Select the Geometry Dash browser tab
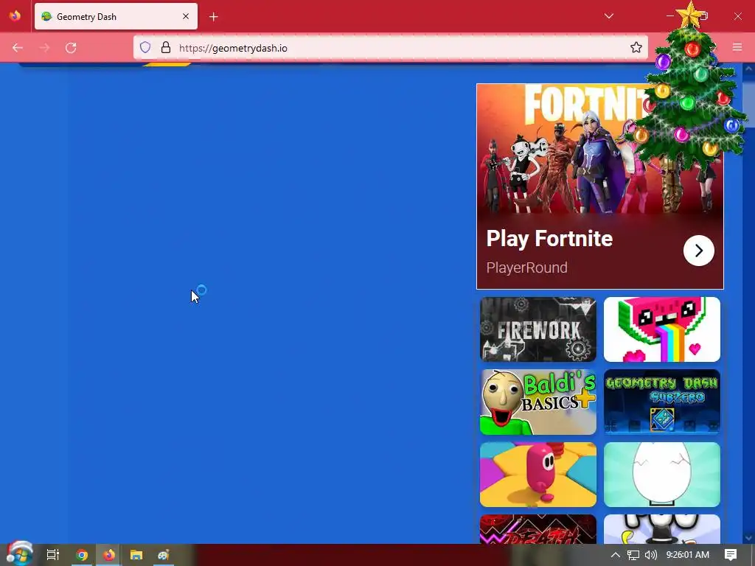755x566 pixels. point(116,16)
